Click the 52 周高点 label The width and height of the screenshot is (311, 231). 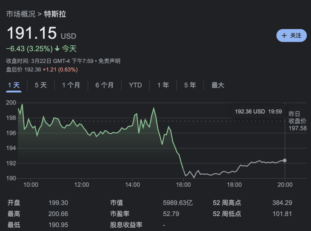pos(227,203)
